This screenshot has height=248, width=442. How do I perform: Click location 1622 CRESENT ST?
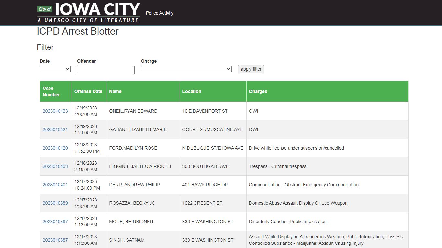[202, 203]
